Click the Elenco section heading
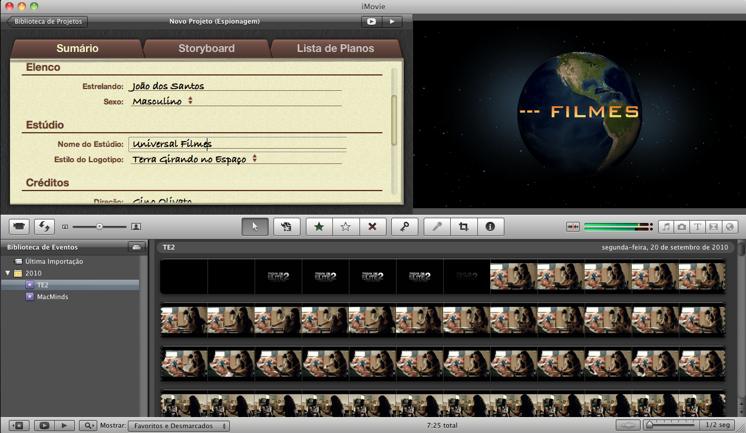This screenshot has height=433, width=746. [x=43, y=67]
